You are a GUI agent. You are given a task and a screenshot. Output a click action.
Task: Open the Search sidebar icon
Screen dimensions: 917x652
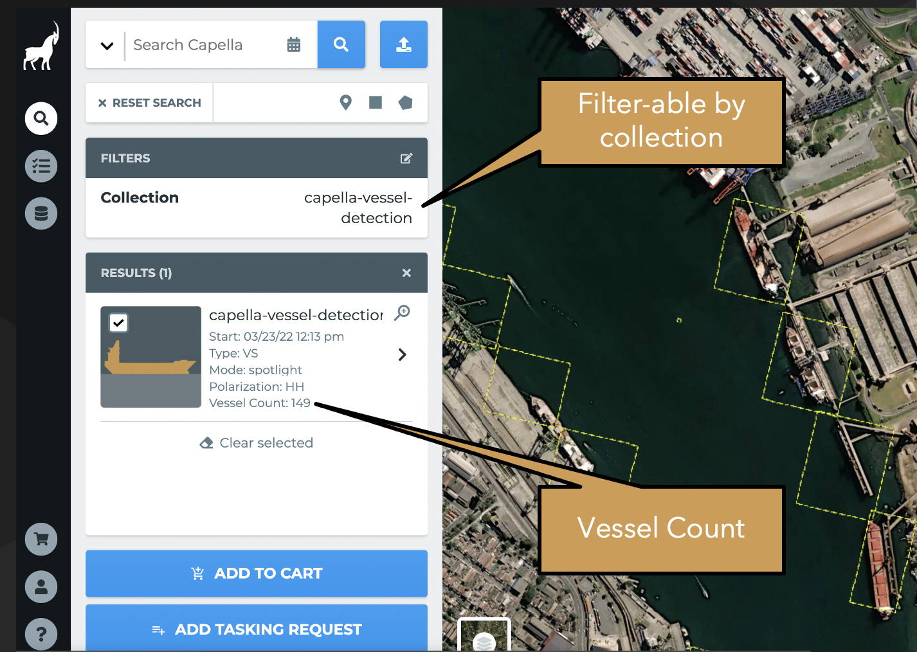click(41, 118)
